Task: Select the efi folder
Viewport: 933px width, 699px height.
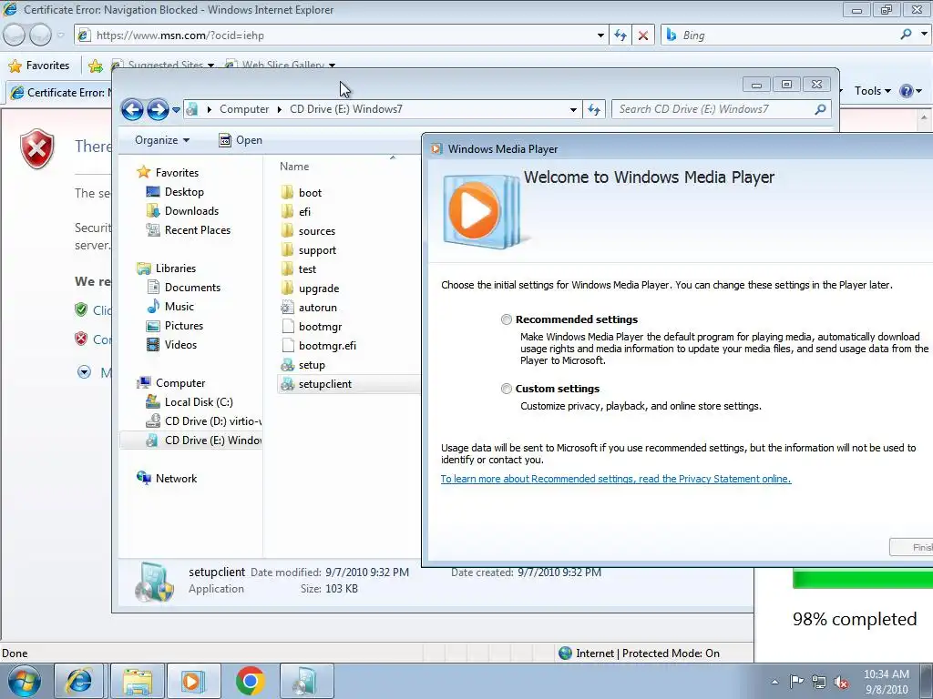Action: pos(296,211)
